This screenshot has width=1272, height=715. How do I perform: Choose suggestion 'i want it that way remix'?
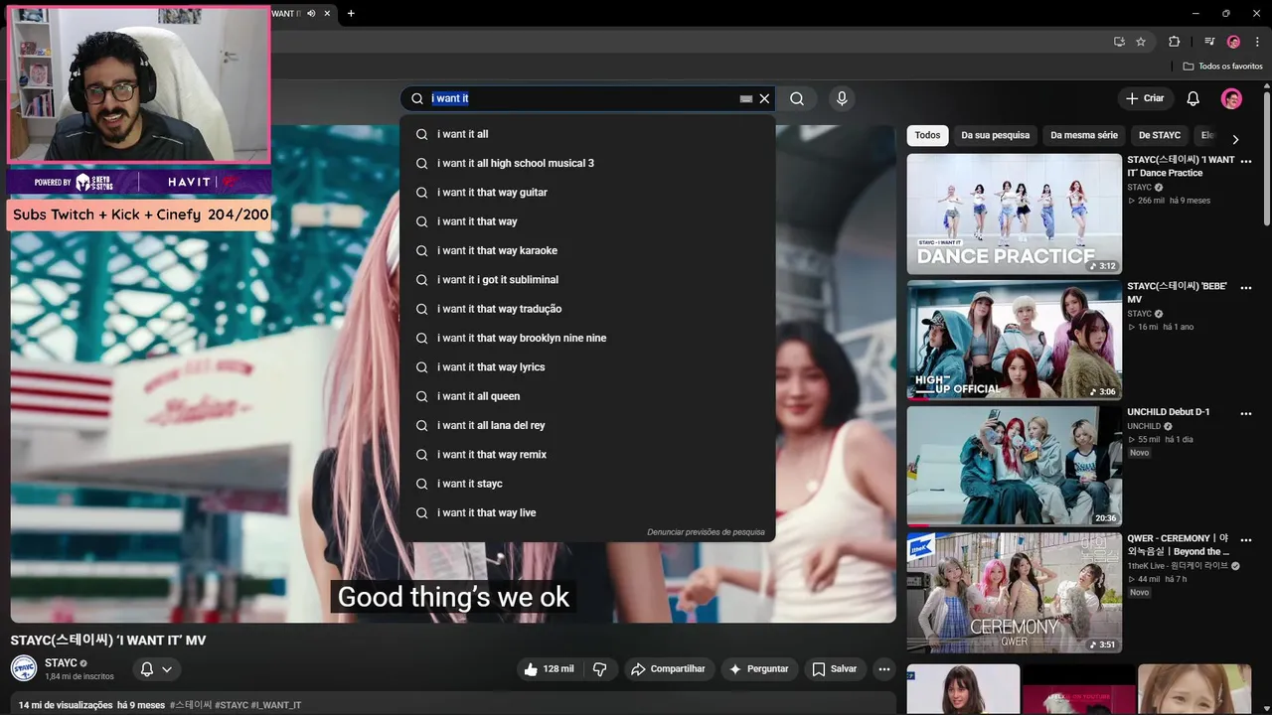[x=587, y=455]
